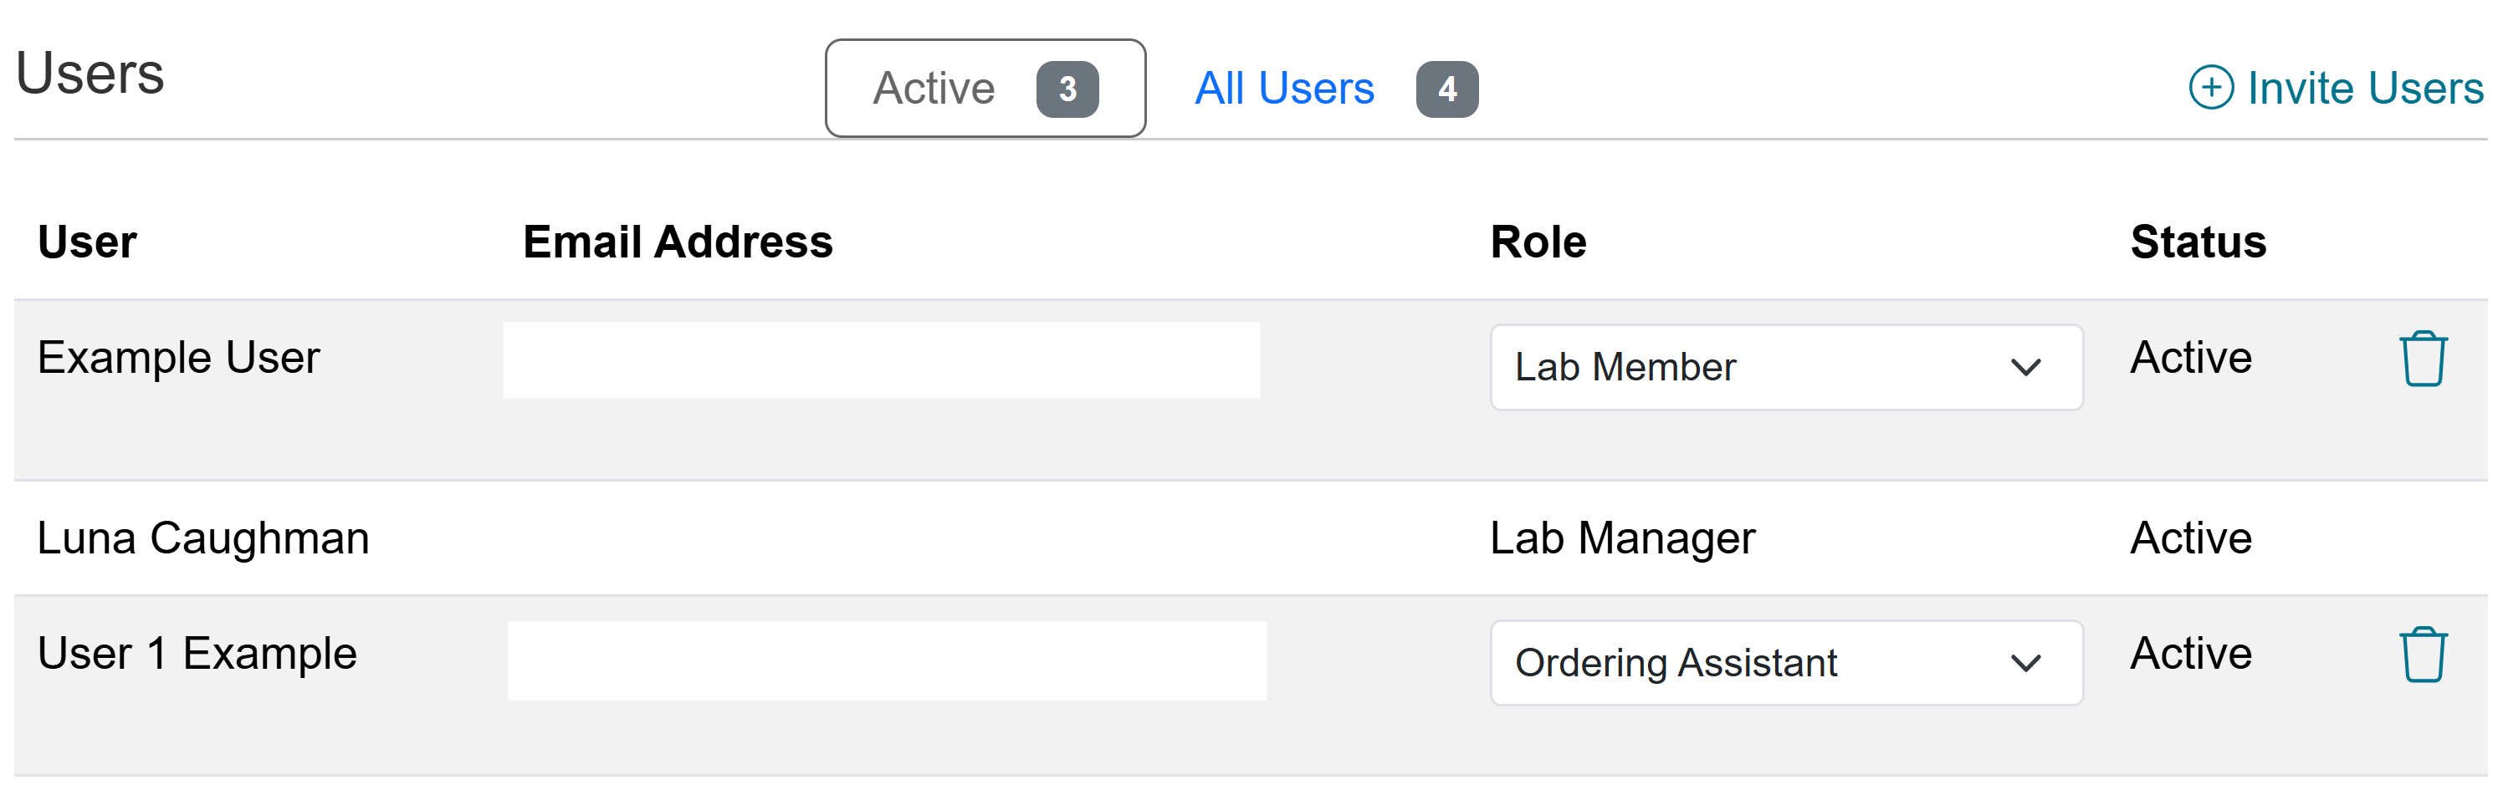Click the Role column header
Image resolution: width=2503 pixels, height=790 pixels.
click(1537, 242)
